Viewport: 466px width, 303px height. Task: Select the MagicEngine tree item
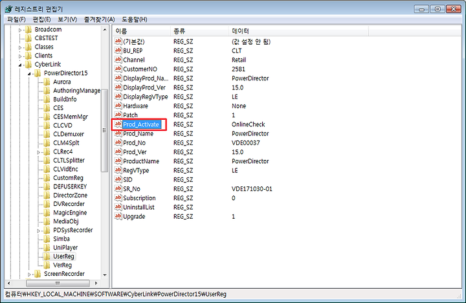pos(70,213)
